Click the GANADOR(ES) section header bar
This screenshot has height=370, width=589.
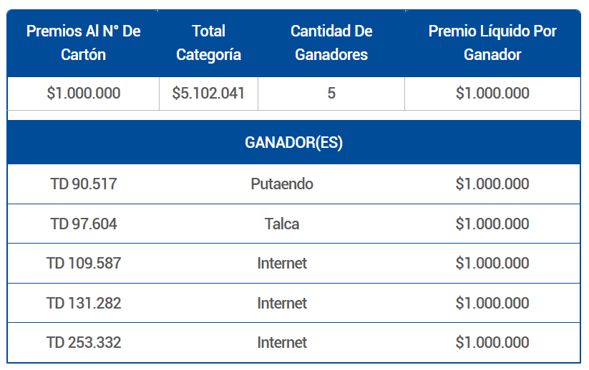pos(293,143)
